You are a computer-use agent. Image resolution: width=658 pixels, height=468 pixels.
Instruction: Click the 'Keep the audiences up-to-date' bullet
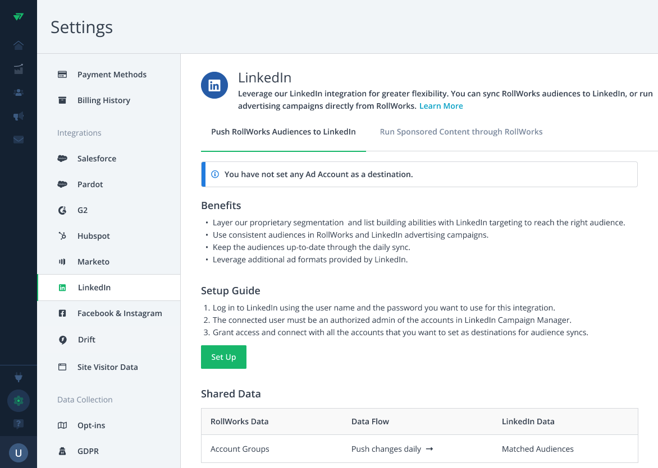312,247
